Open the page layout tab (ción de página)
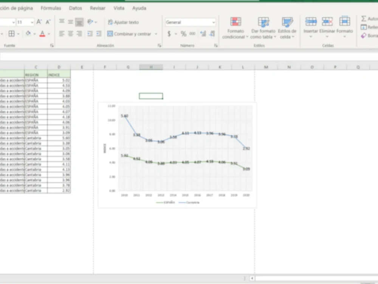 [x=16, y=8]
